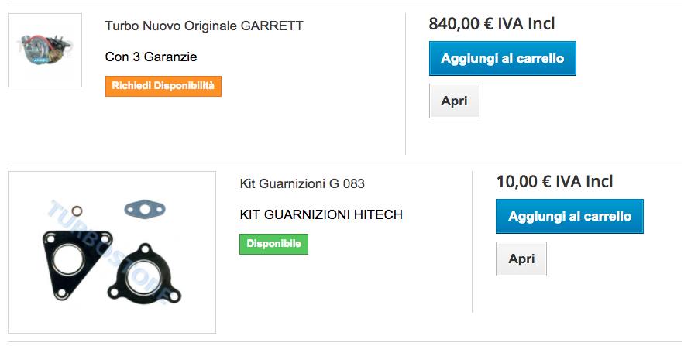
Task: Click the Turbo Nuovo Originale GARRETT title
Action: tap(204, 26)
